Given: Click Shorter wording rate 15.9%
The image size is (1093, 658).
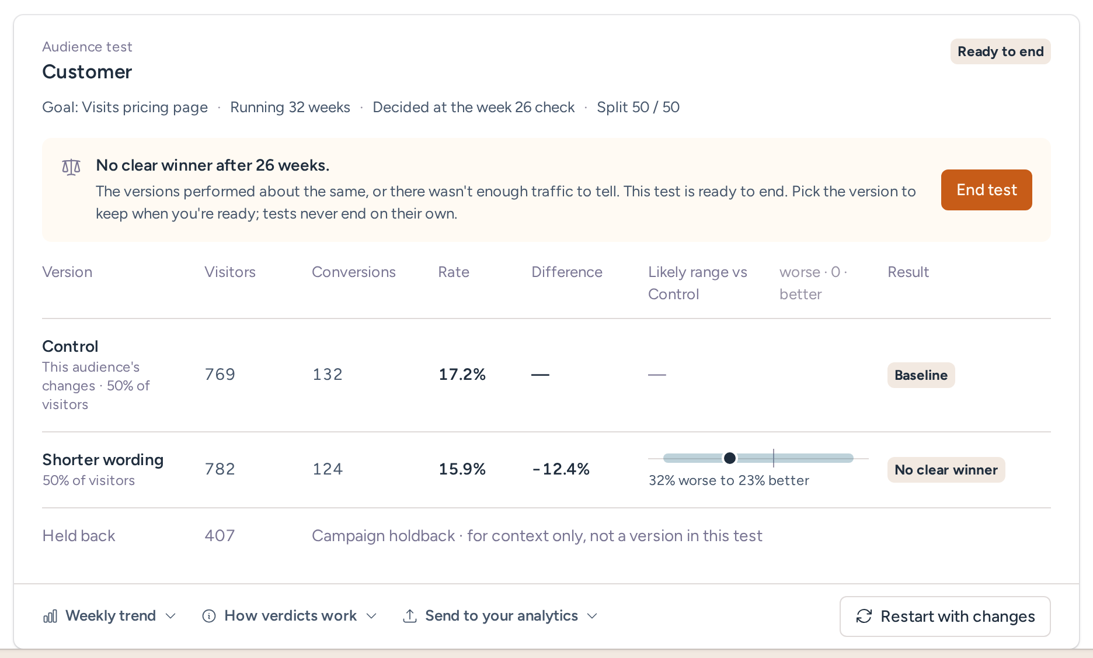Looking at the screenshot, I should coord(462,469).
